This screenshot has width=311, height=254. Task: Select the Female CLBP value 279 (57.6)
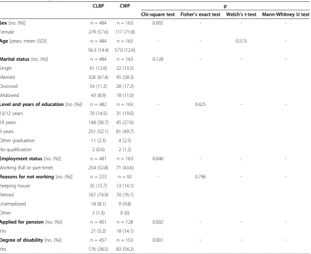[98, 32]
